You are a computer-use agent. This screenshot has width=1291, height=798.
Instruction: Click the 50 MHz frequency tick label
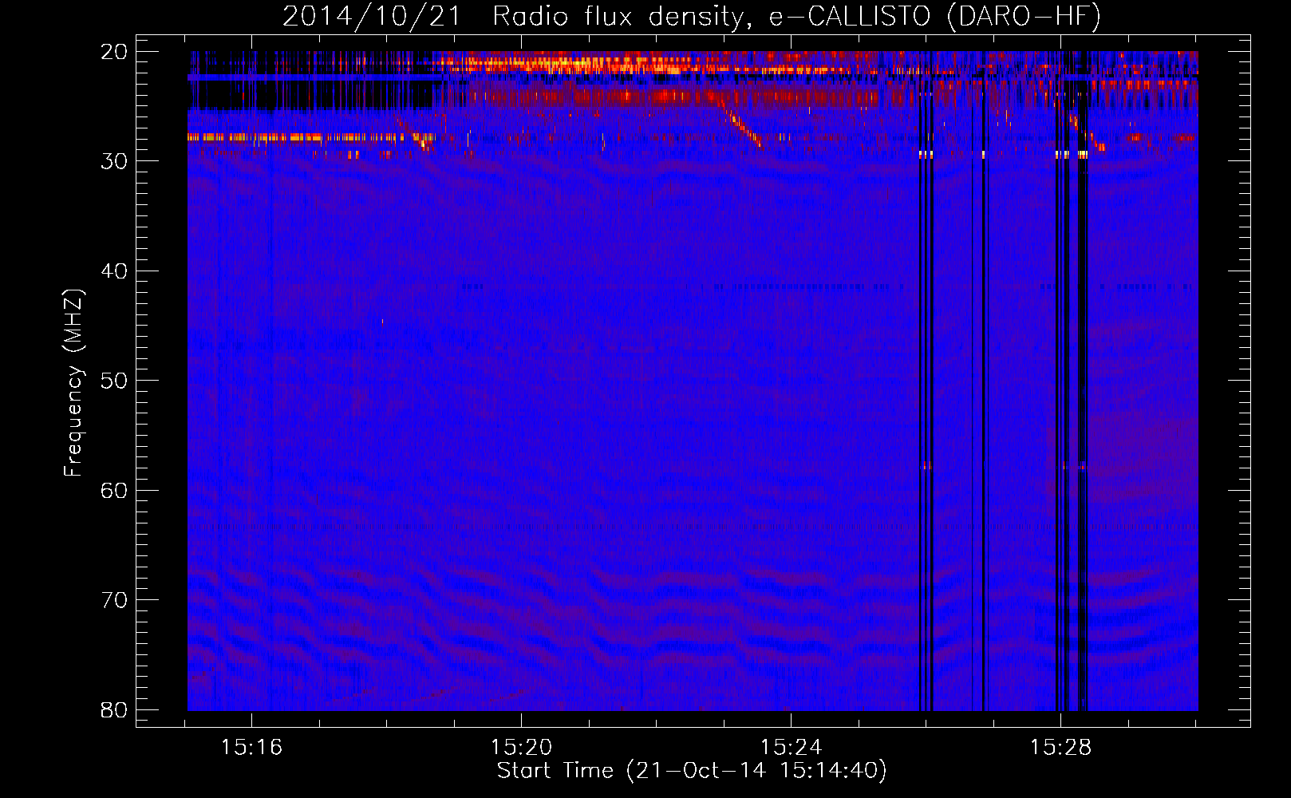tap(114, 381)
